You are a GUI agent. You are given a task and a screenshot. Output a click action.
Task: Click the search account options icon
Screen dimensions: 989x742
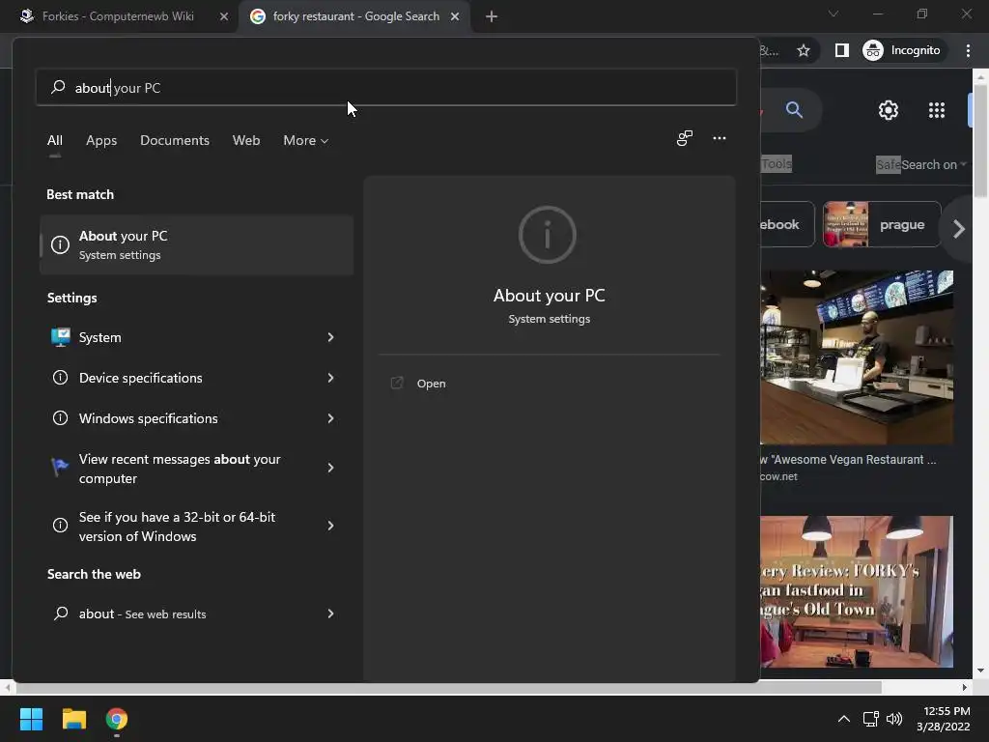(685, 138)
